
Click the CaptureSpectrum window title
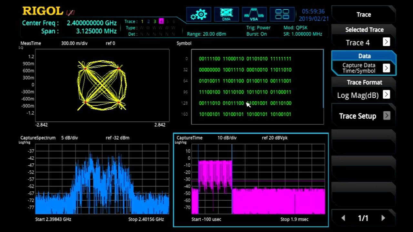pos(38,138)
